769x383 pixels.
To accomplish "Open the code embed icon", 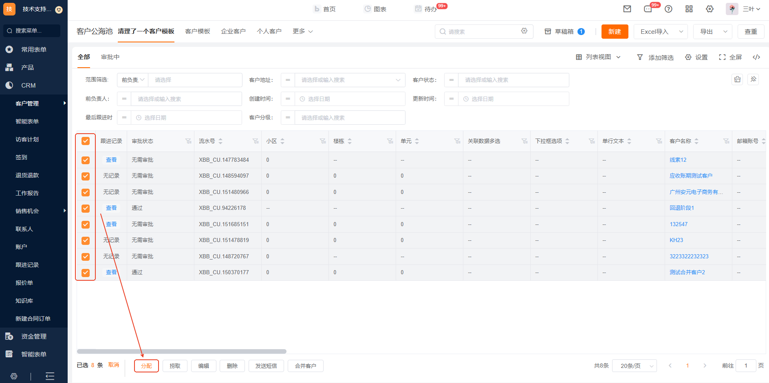I will (x=756, y=57).
